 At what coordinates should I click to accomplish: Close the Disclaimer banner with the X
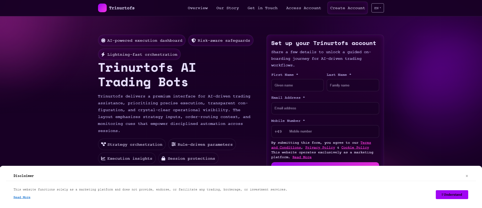[467, 176]
